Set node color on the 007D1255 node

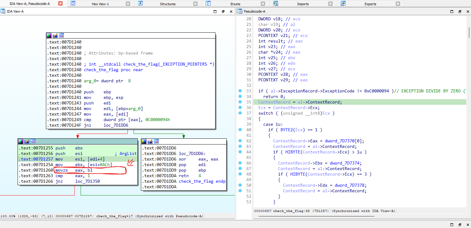[21, 141]
